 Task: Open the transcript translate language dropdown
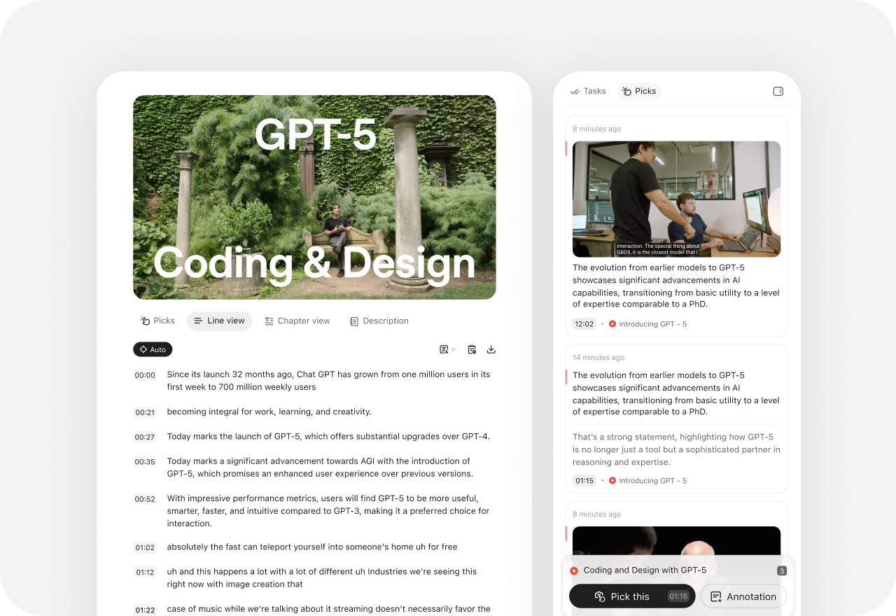pyautogui.click(x=447, y=349)
